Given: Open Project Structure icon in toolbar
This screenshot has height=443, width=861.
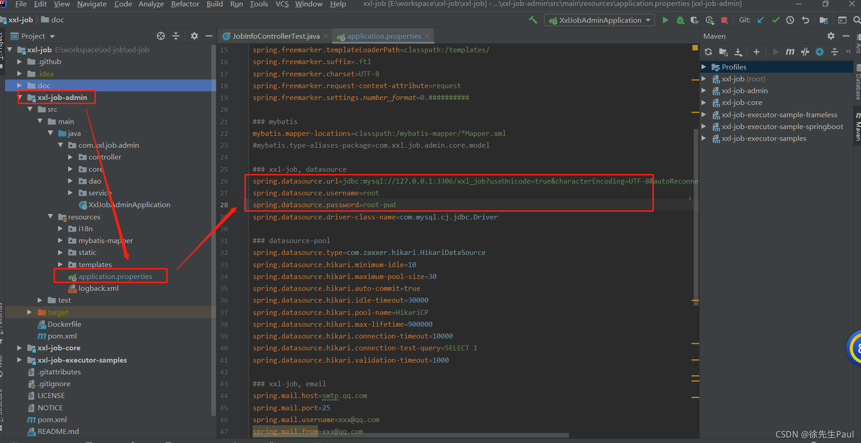Looking at the screenshot, I should [x=823, y=20].
